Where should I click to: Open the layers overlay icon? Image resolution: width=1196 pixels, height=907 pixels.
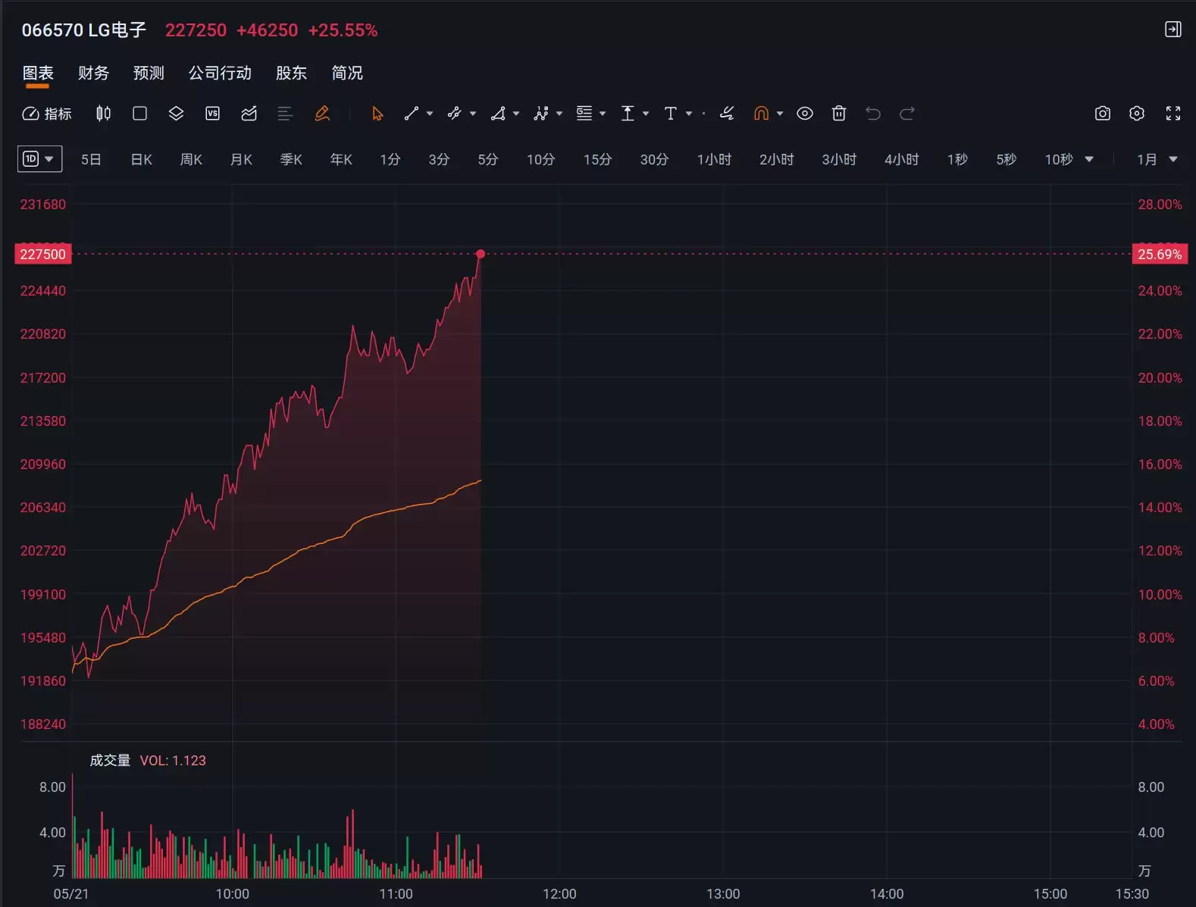(x=176, y=114)
